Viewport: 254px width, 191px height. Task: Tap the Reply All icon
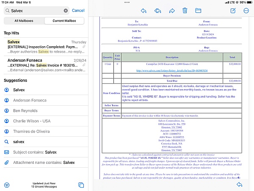click(157, 11)
